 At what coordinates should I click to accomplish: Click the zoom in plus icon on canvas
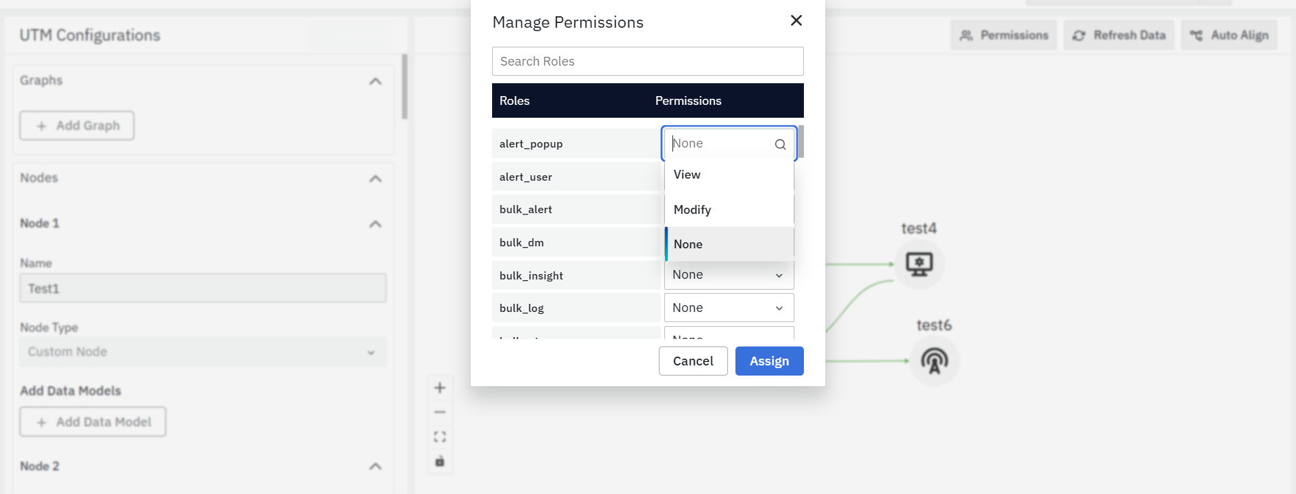440,388
